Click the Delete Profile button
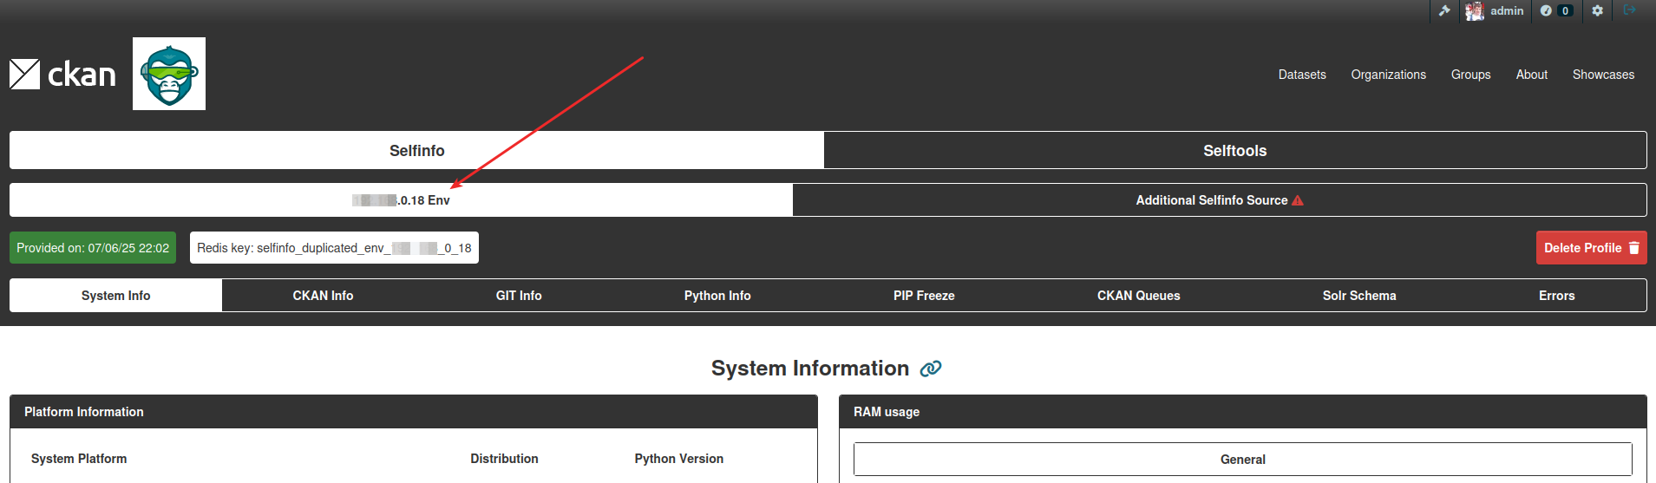Screen dimensions: 1656x483 pos(1591,247)
